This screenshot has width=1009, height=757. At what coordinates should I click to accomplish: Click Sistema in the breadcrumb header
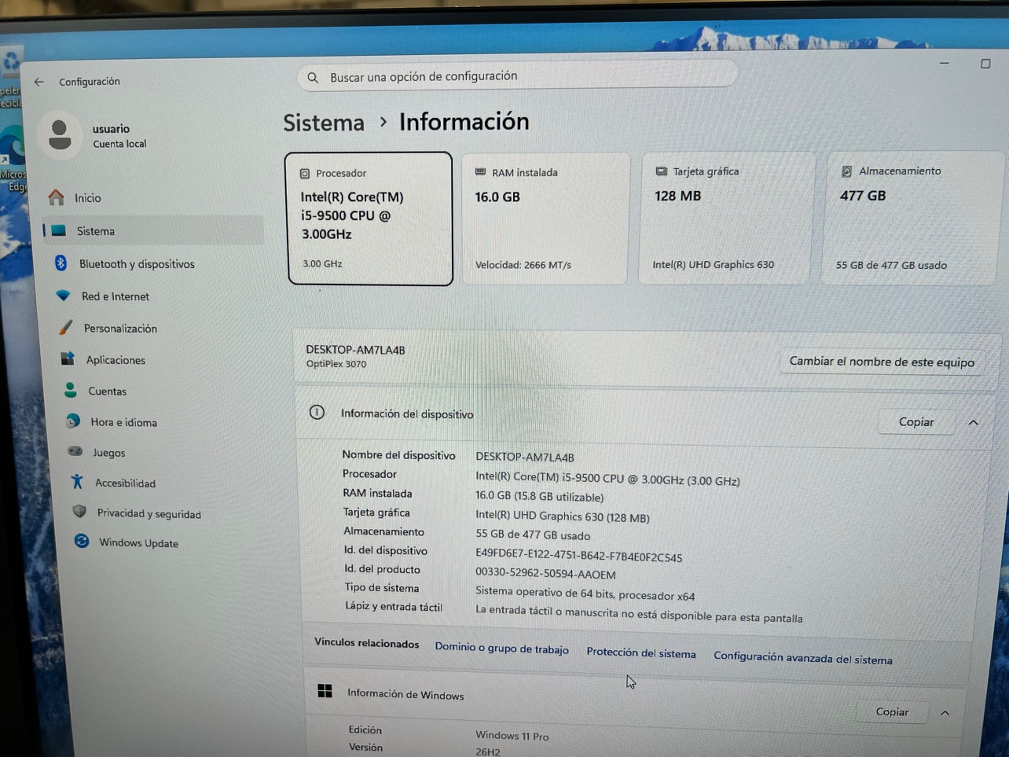pyautogui.click(x=324, y=123)
